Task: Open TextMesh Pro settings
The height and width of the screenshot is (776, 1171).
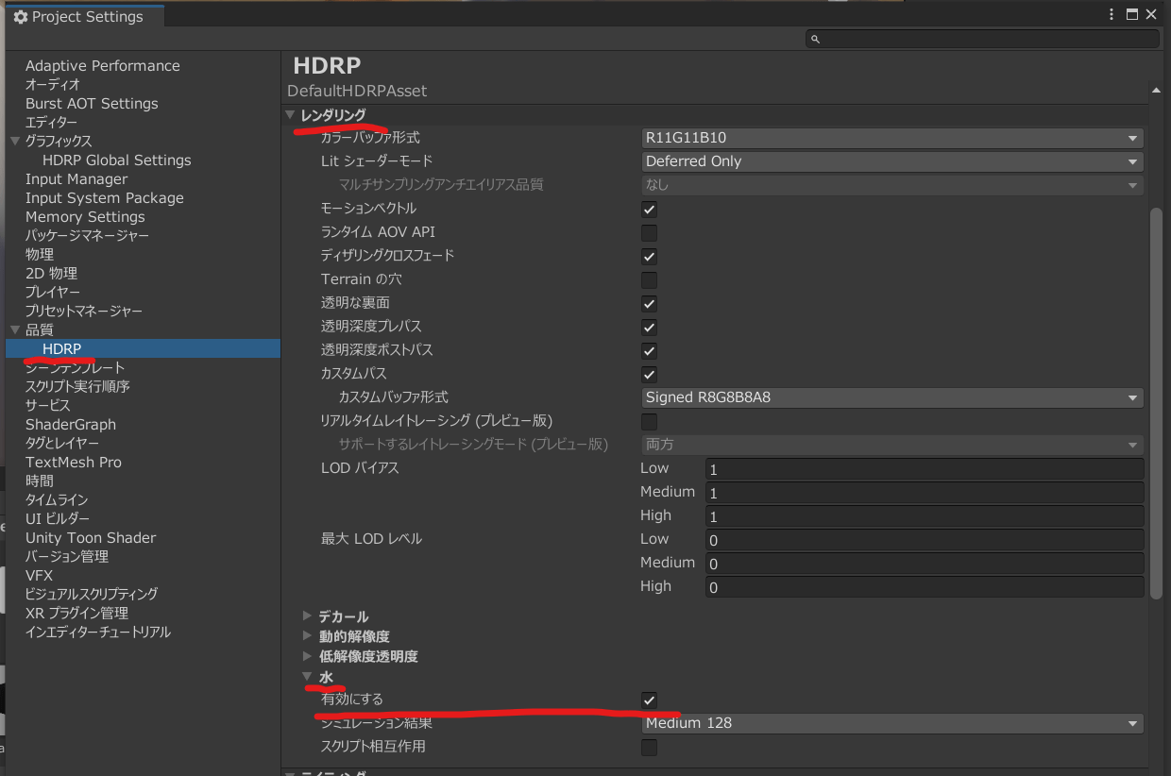Action: [74, 463]
